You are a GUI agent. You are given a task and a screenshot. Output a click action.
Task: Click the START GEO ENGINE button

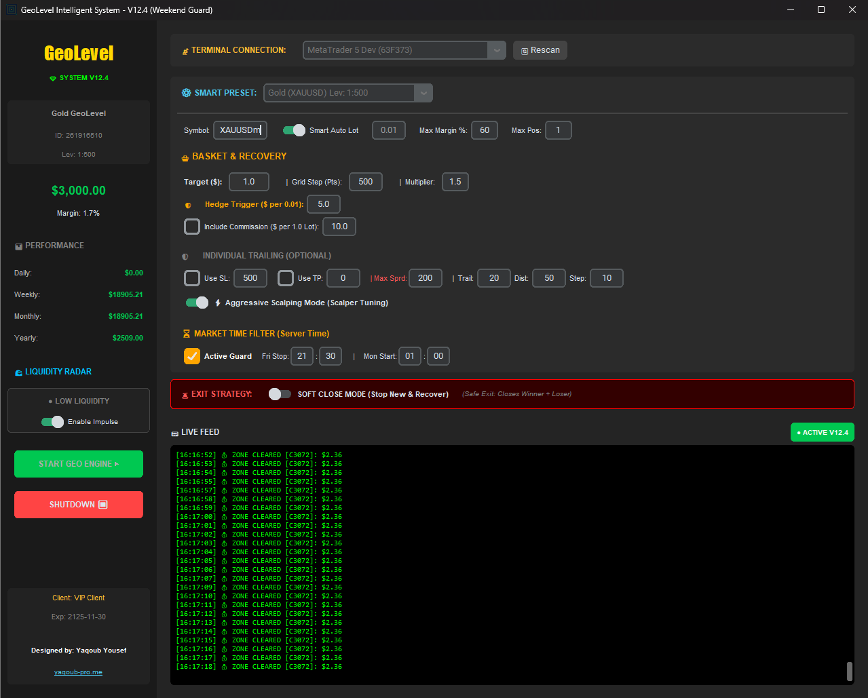[x=78, y=463]
